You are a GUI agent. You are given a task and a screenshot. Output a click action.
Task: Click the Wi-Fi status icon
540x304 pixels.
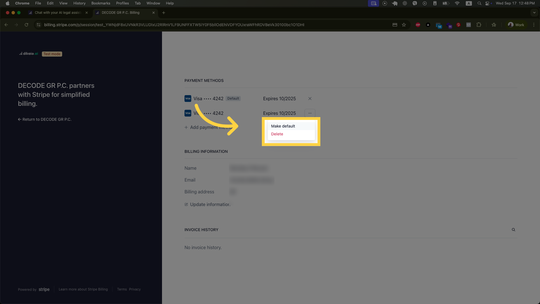tap(457, 3)
